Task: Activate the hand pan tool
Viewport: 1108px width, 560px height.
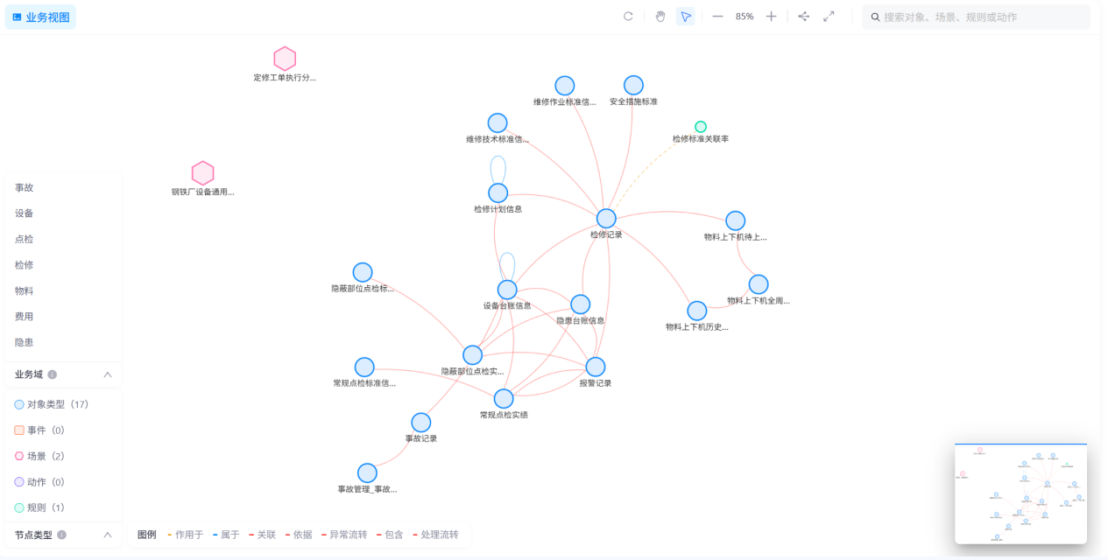Action: point(660,17)
